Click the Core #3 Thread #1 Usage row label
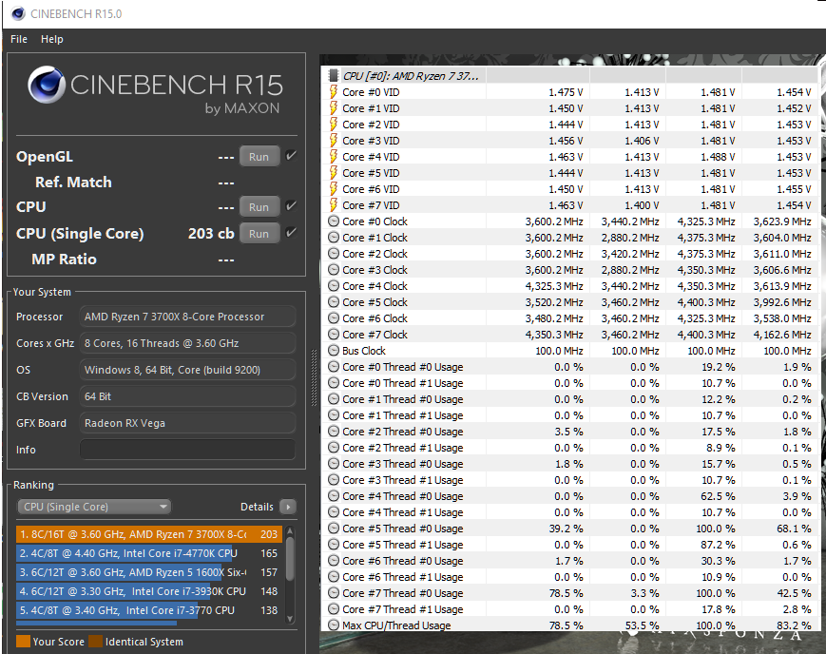The height and width of the screenshot is (654, 826). 402,480
